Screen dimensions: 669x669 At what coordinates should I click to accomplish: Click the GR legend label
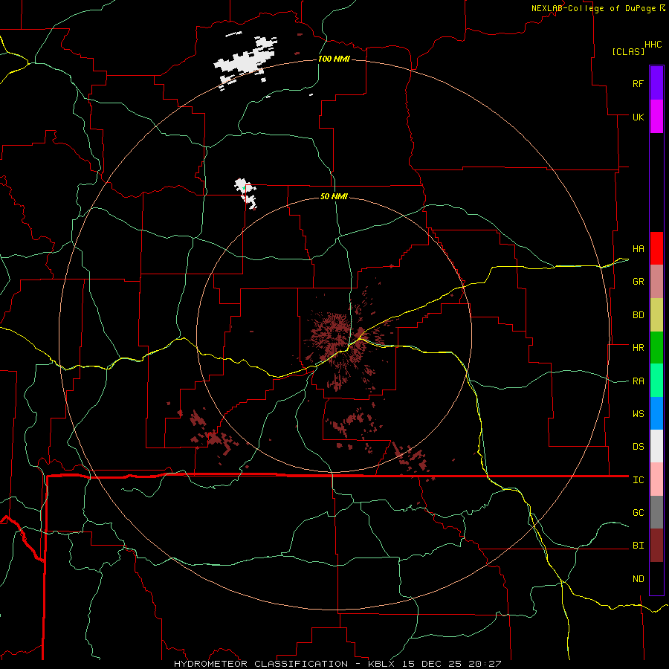tap(638, 282)
